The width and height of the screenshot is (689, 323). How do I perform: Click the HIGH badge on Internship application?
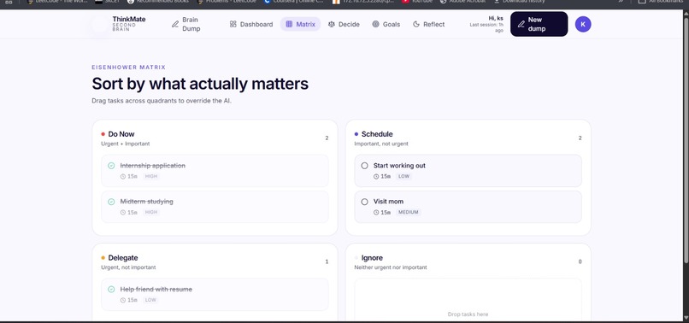coord(151,176)
